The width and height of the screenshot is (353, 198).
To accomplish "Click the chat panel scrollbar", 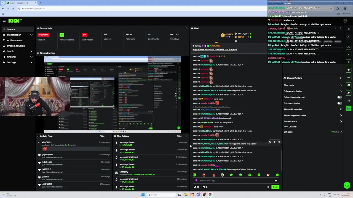I will pyautogui.click(x=282, y=160).
